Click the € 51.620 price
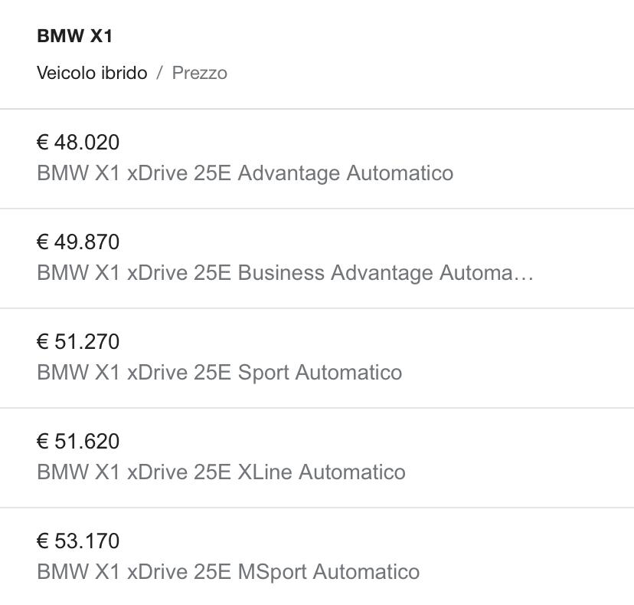The height and width of the screenshot is (605, 634). [78, 441]
